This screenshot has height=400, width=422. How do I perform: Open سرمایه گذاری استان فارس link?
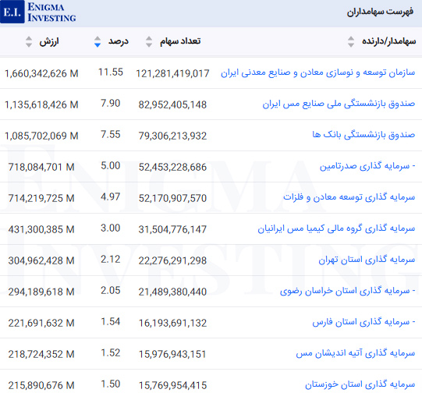click(363, 322)
